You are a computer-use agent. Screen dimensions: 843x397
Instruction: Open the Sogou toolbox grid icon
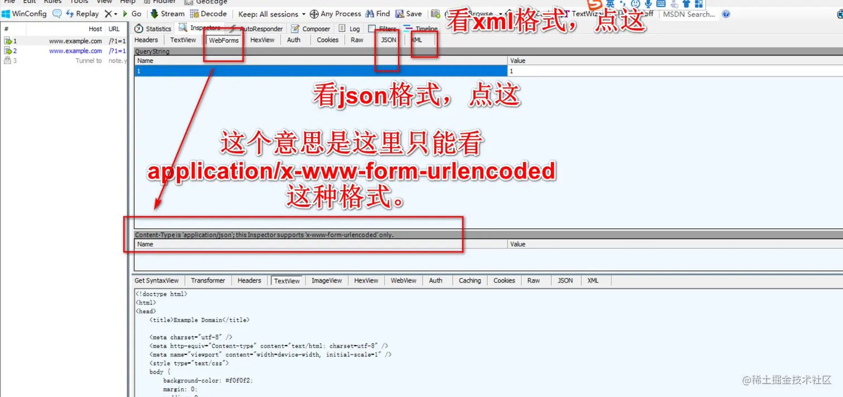699,4
